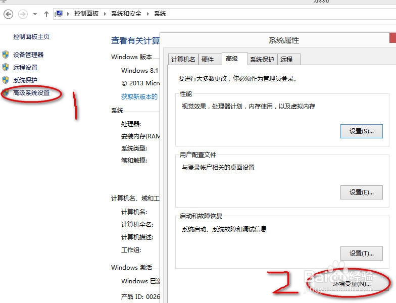
Task: Click shield icon beside 远程设置
Action: tap(6, 67)
